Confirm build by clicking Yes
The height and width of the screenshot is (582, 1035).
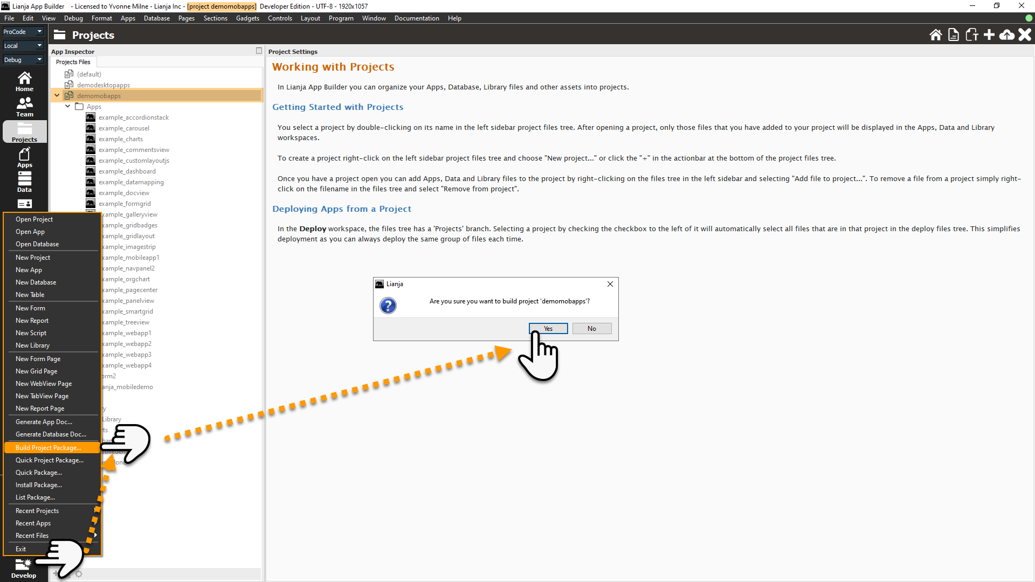click(x=548, y=329)
